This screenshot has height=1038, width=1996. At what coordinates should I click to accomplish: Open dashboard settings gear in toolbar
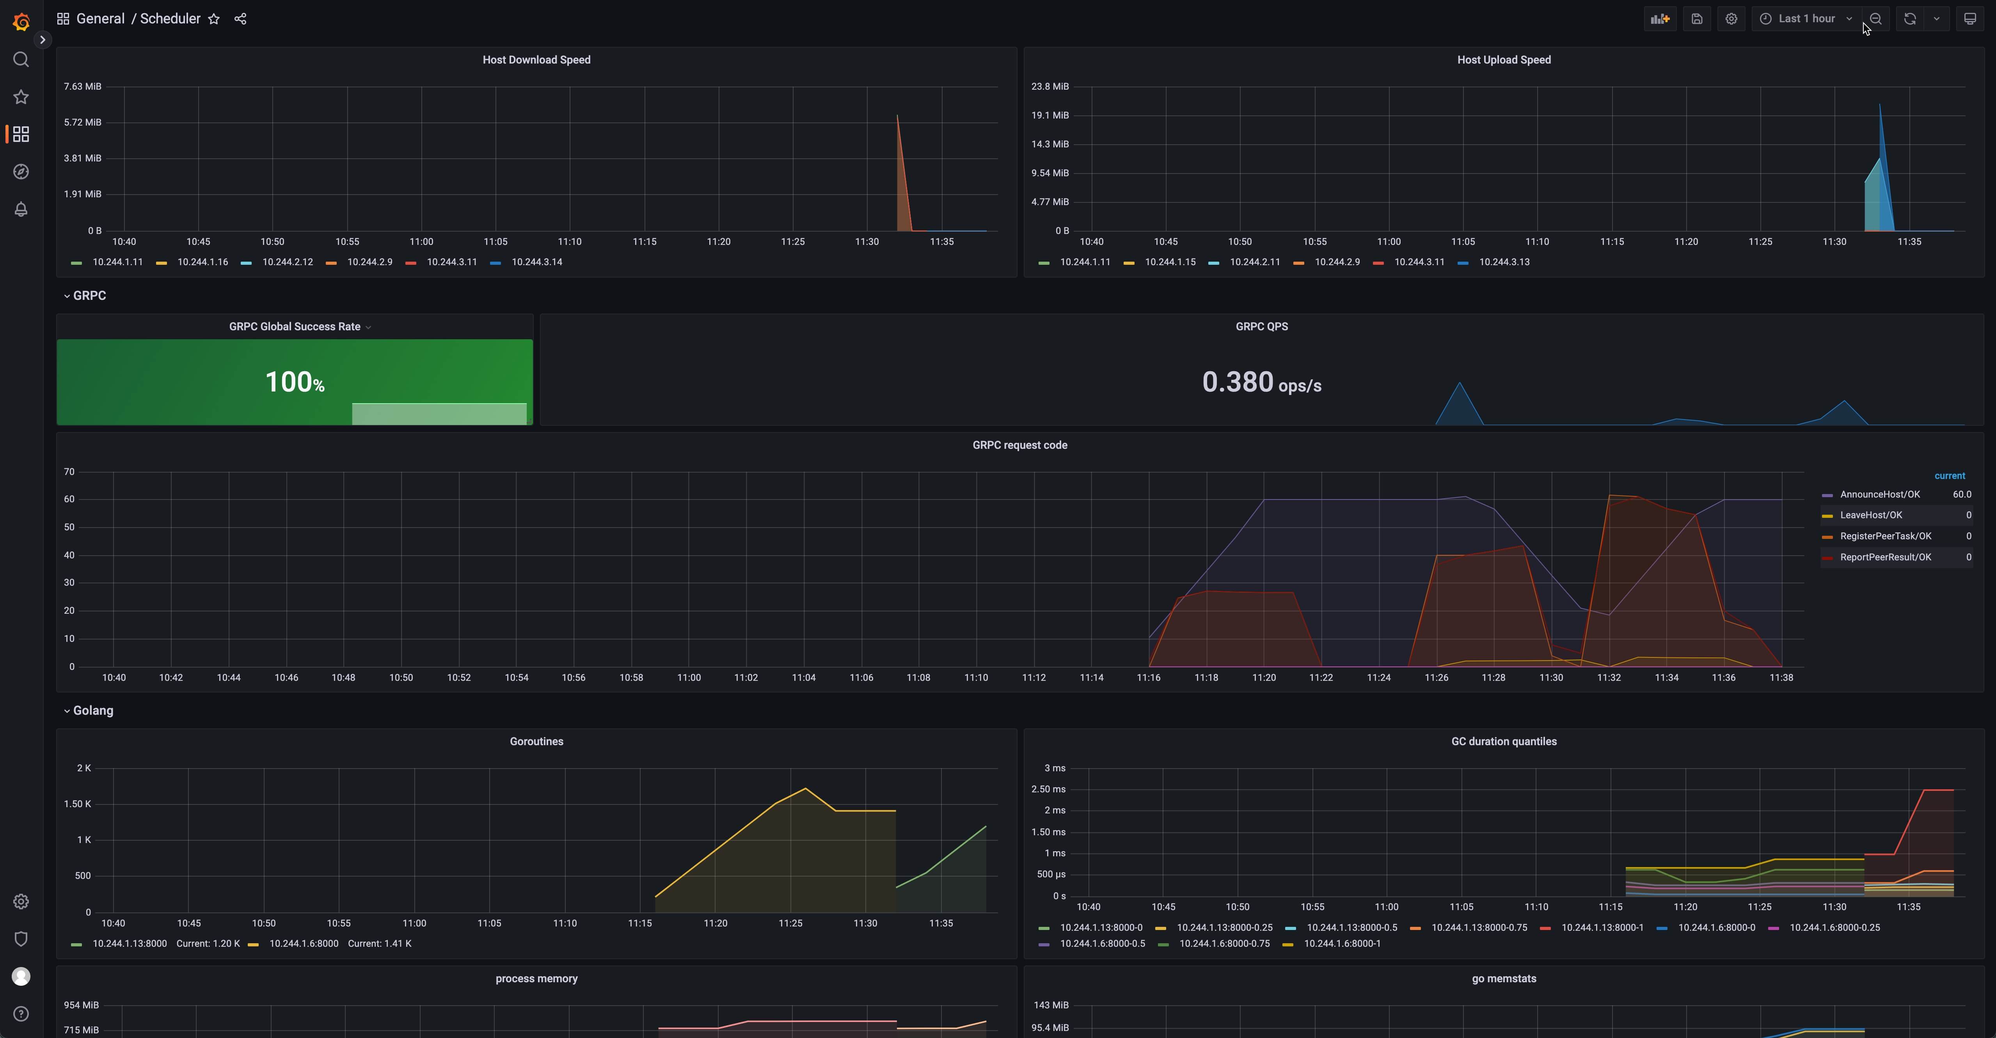coord(1731,19)
